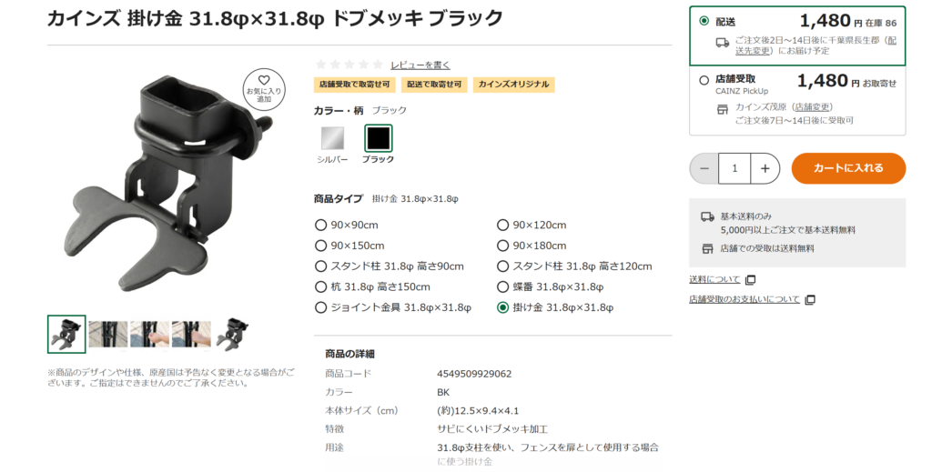Click the minus quantity button
Screen dimensions: 932x472
pyautogui.click(x=704, y=168)
